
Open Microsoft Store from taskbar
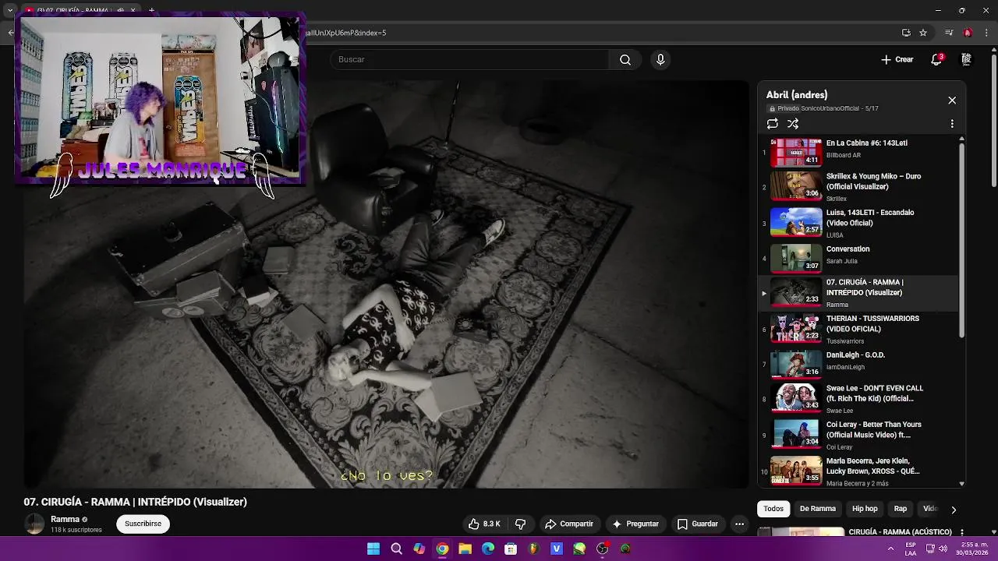coord(511,549)
